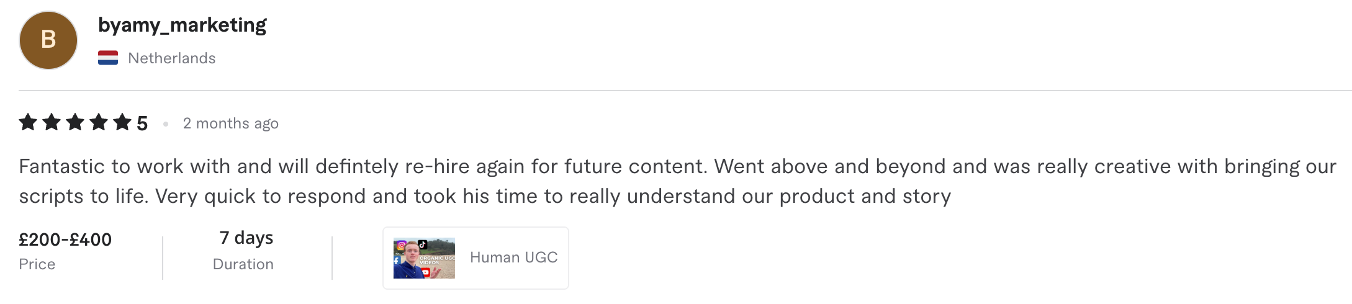Select the Netherlands country text
The width and height of the screenshot is (1352, 304).
point(171,58)
